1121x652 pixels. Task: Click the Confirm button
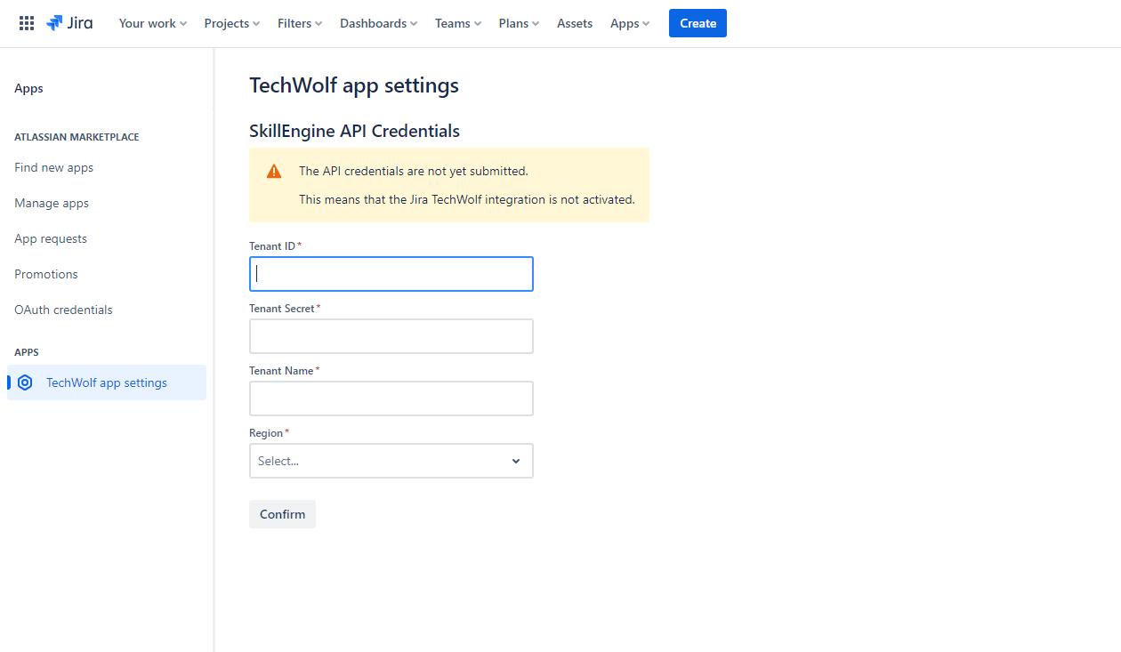coord(282,513)
